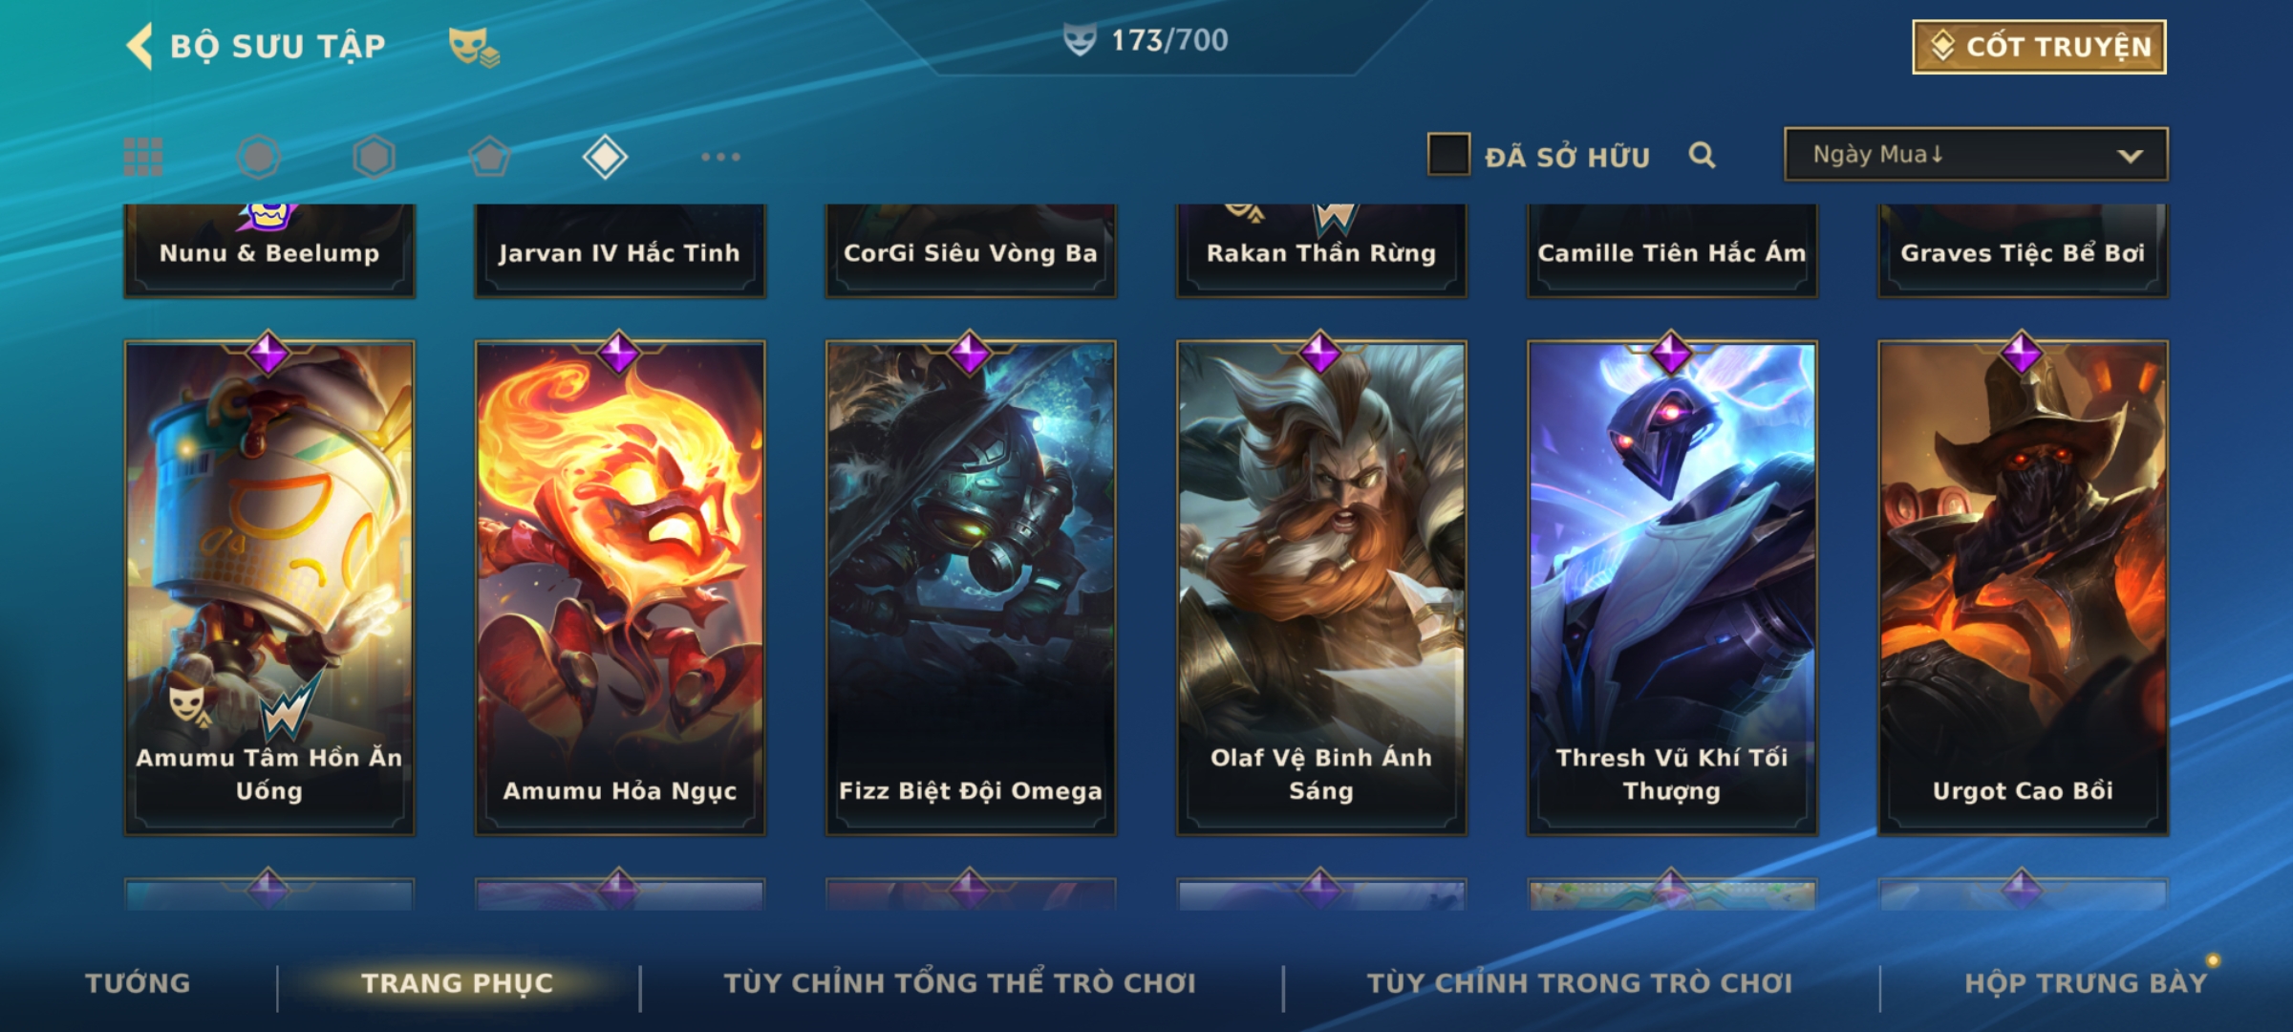Filter by the circular rarity gem icon

pos(258,157)
